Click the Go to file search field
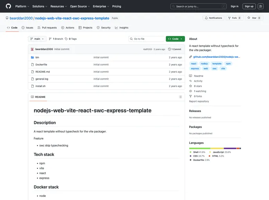 tap(147, 39)
